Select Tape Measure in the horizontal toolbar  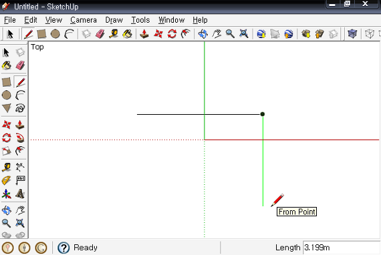114,34
